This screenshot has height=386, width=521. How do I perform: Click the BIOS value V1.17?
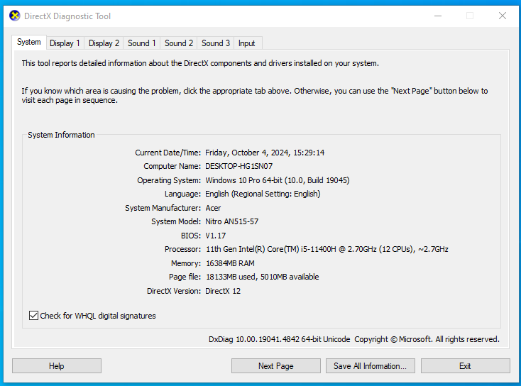tap(216, 236)
